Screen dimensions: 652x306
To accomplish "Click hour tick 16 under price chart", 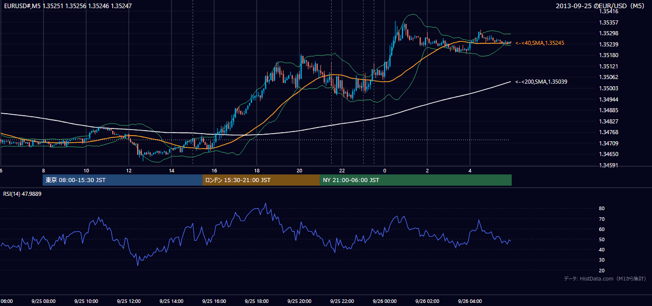I will point(214,171).
